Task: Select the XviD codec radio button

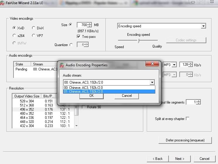Action: coord(14,28)
